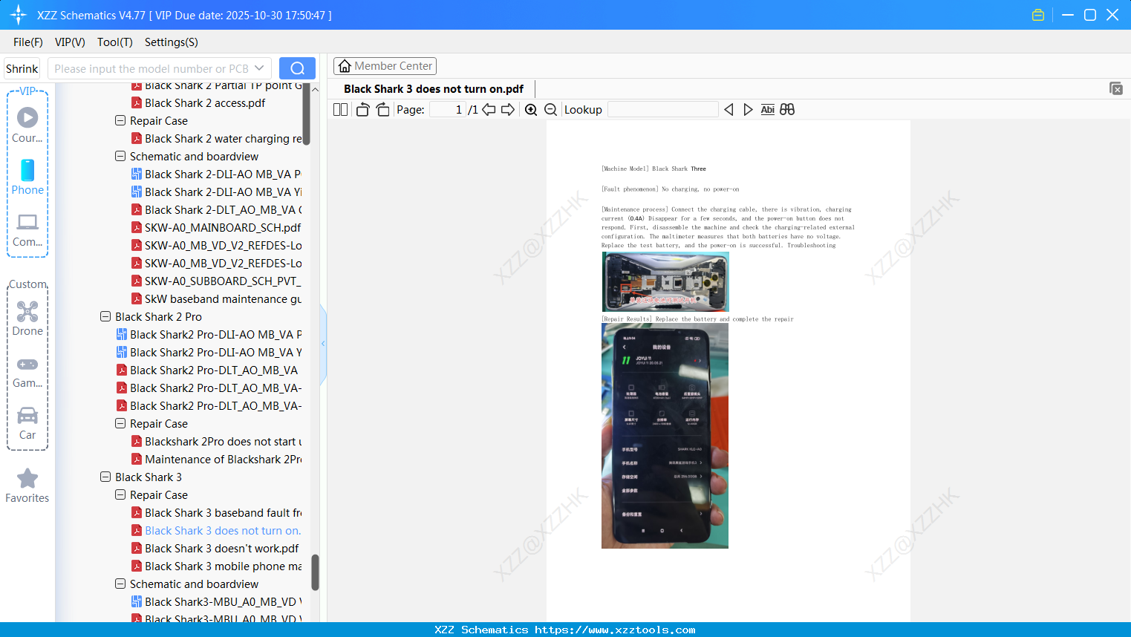Rotate the PDF page counterclockwise
Screen dimensions: 1131x637
(363, 110)
